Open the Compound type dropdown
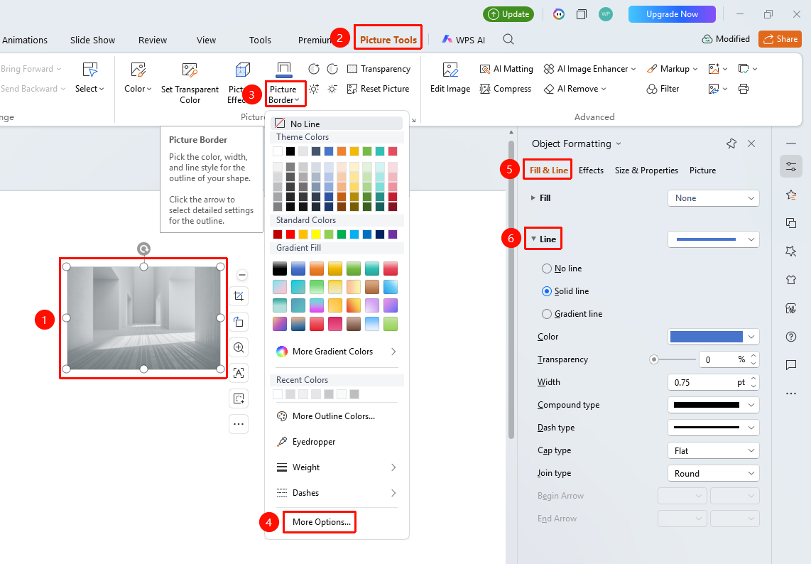Screen dimensions: 811x564 713,405
